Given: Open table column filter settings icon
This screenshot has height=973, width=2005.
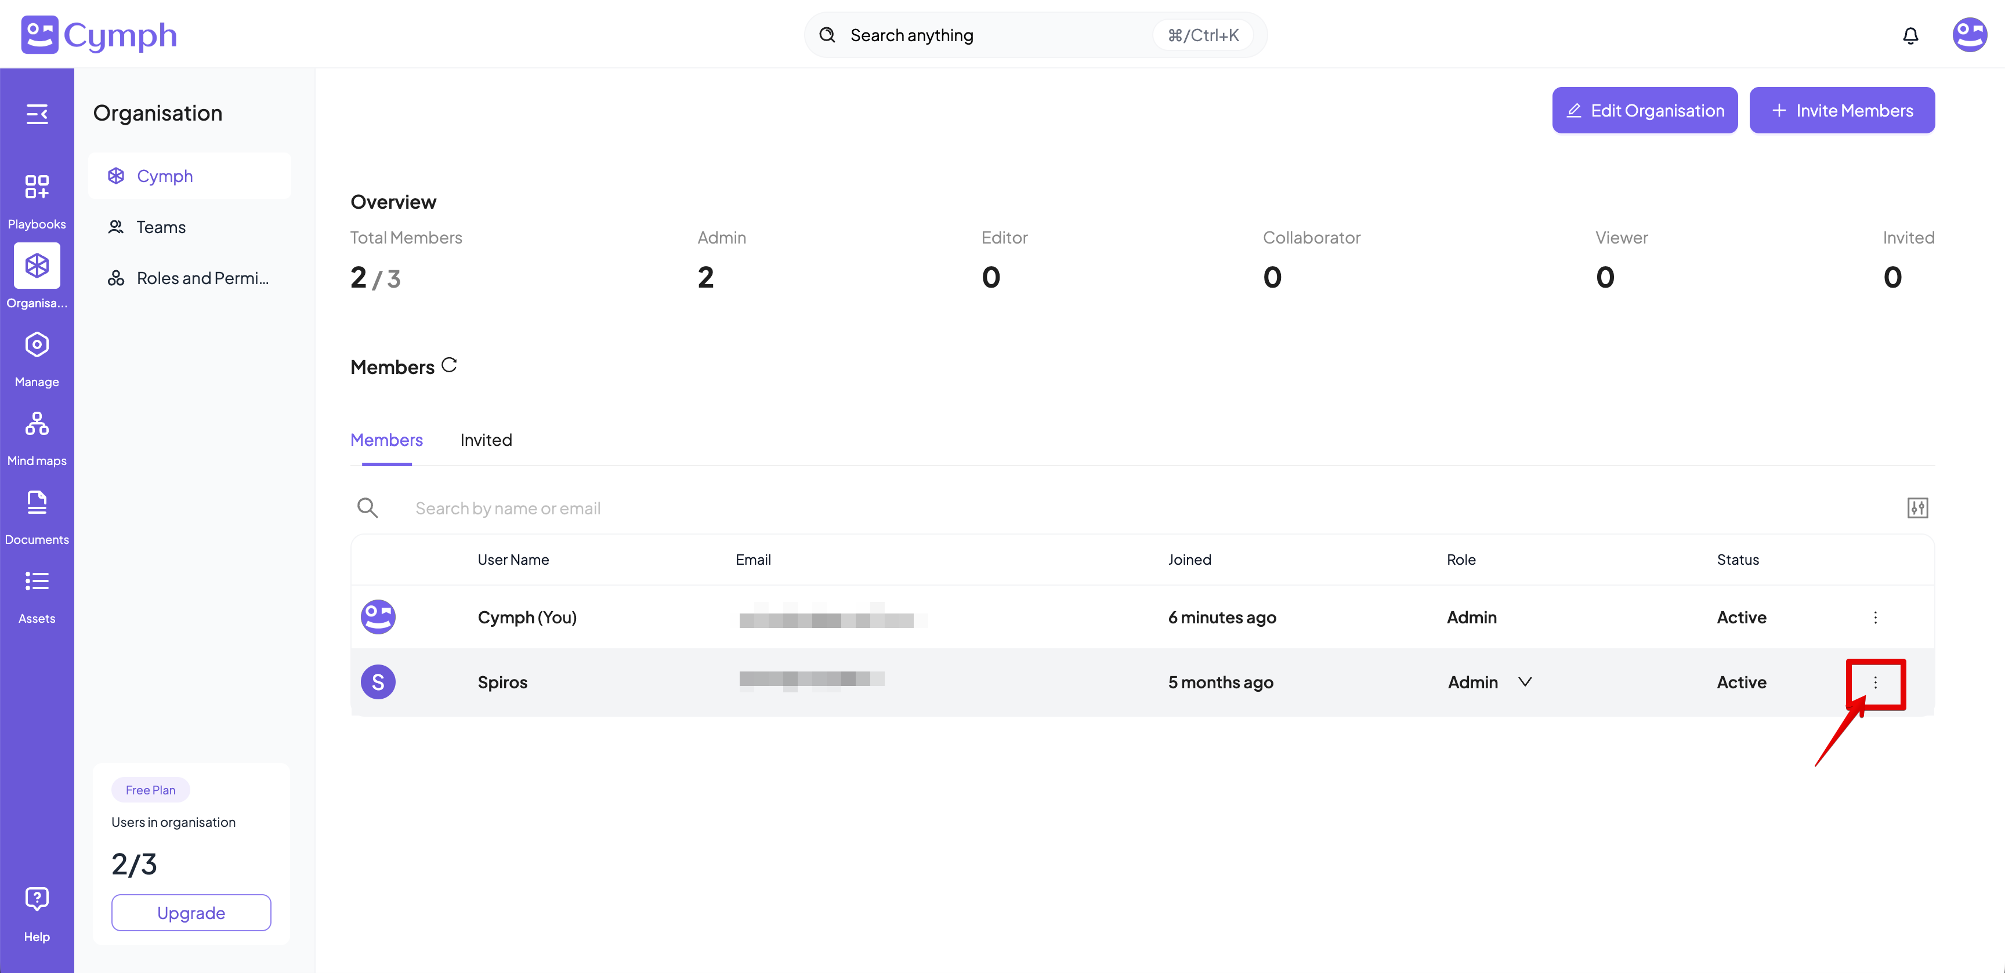Looking at the screenshot, I should point(1917,508).
